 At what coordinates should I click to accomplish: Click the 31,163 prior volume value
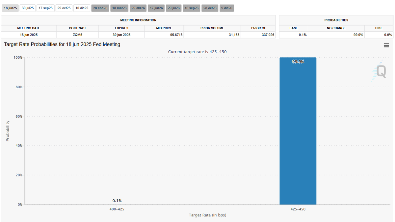234,35
